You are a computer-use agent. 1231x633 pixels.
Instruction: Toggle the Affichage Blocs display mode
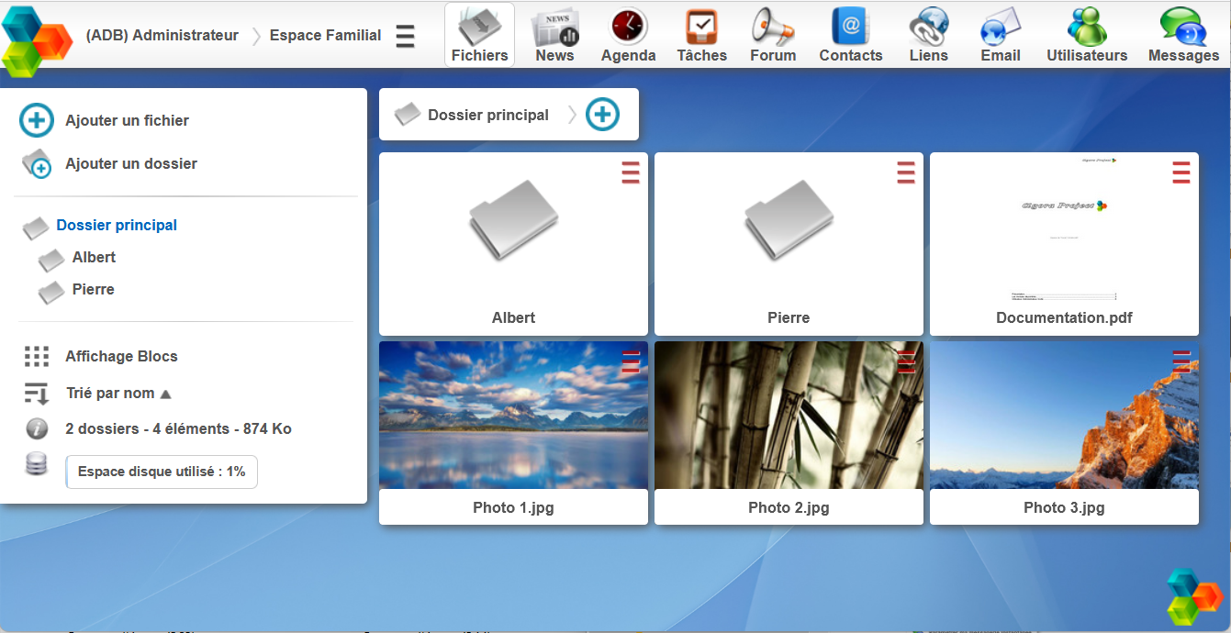120,357
